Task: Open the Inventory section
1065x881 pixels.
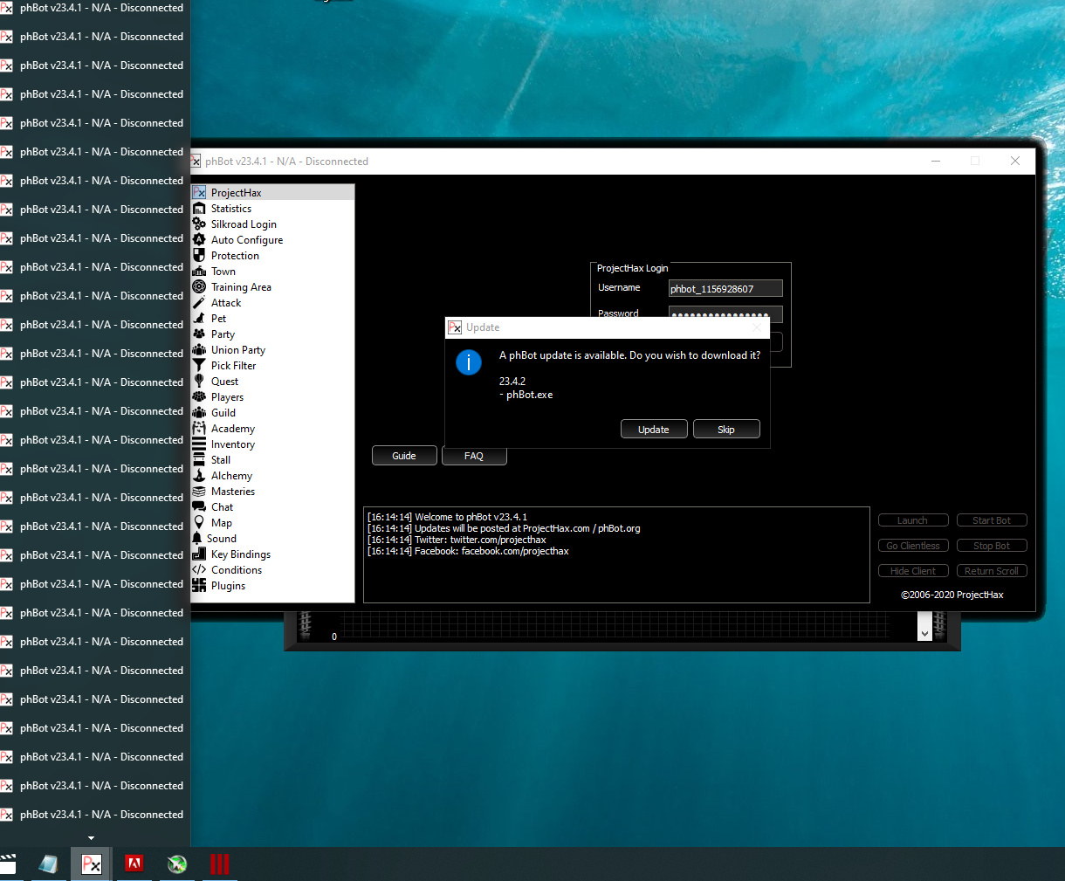Action: [233, 444]
